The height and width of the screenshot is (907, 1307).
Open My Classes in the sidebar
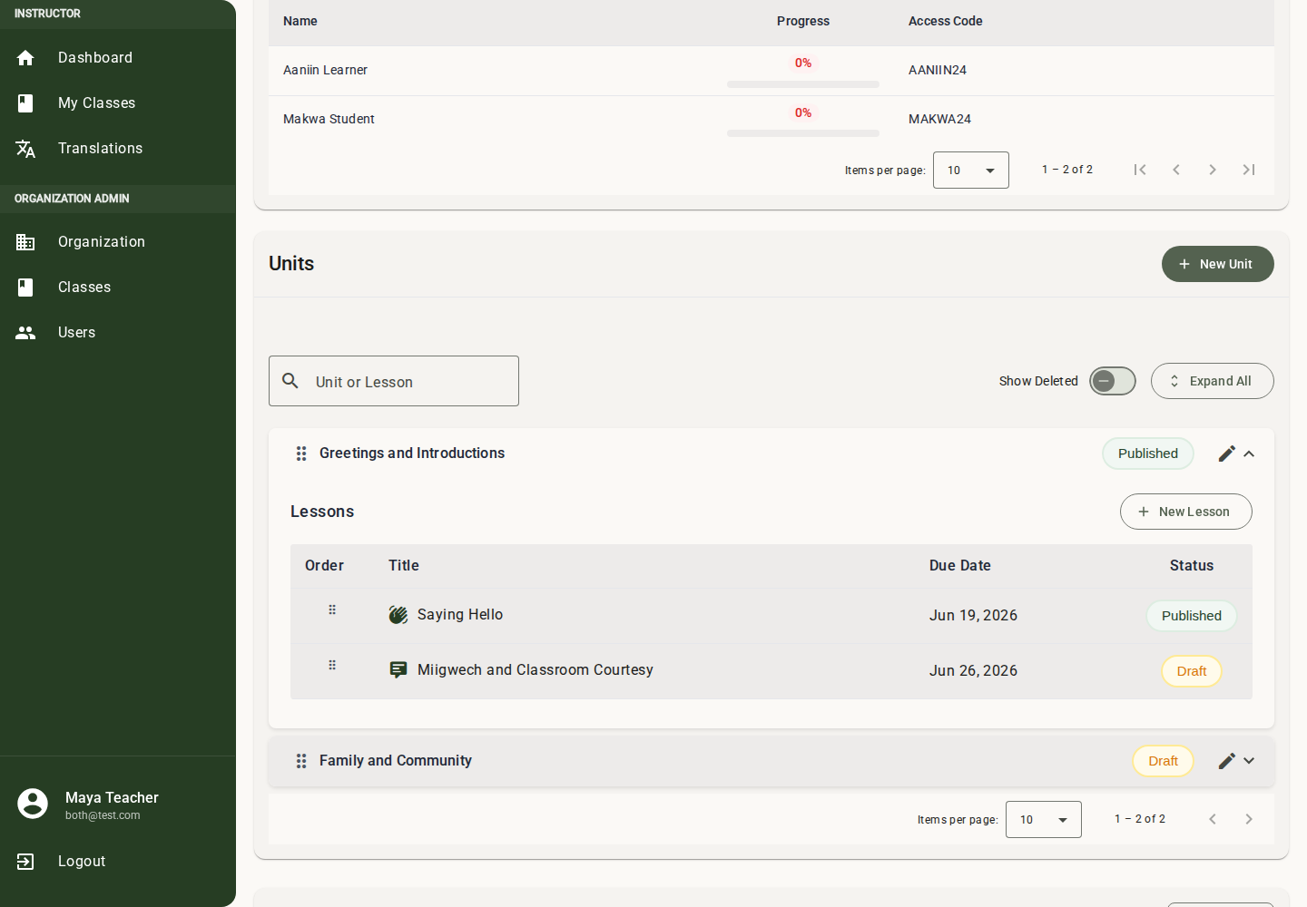click(118, 103)
